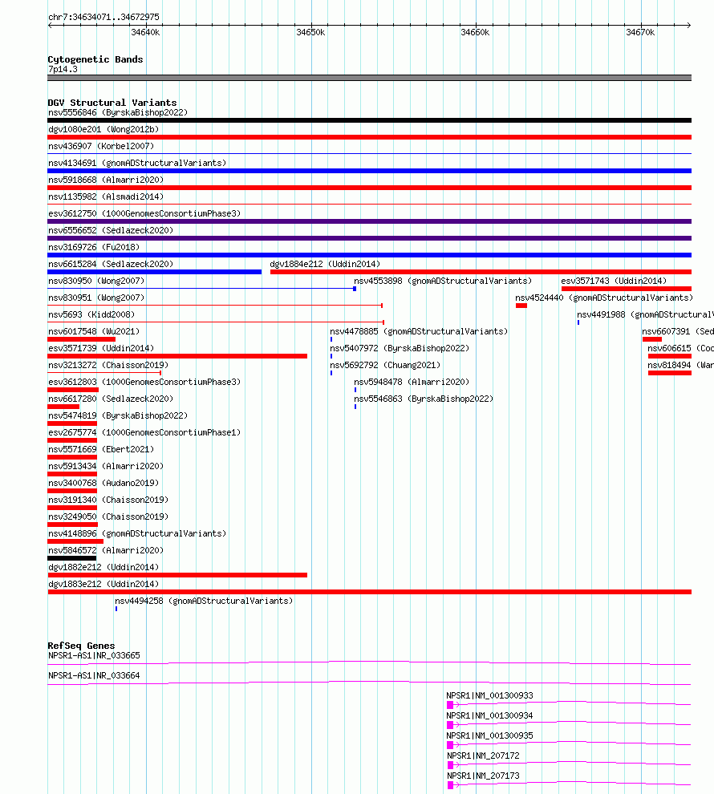The height and width of the screenshot is (794, 714).
Task: Select nsv3213272 (Chaisson2019) label
Action: click(x=108, y=365)
